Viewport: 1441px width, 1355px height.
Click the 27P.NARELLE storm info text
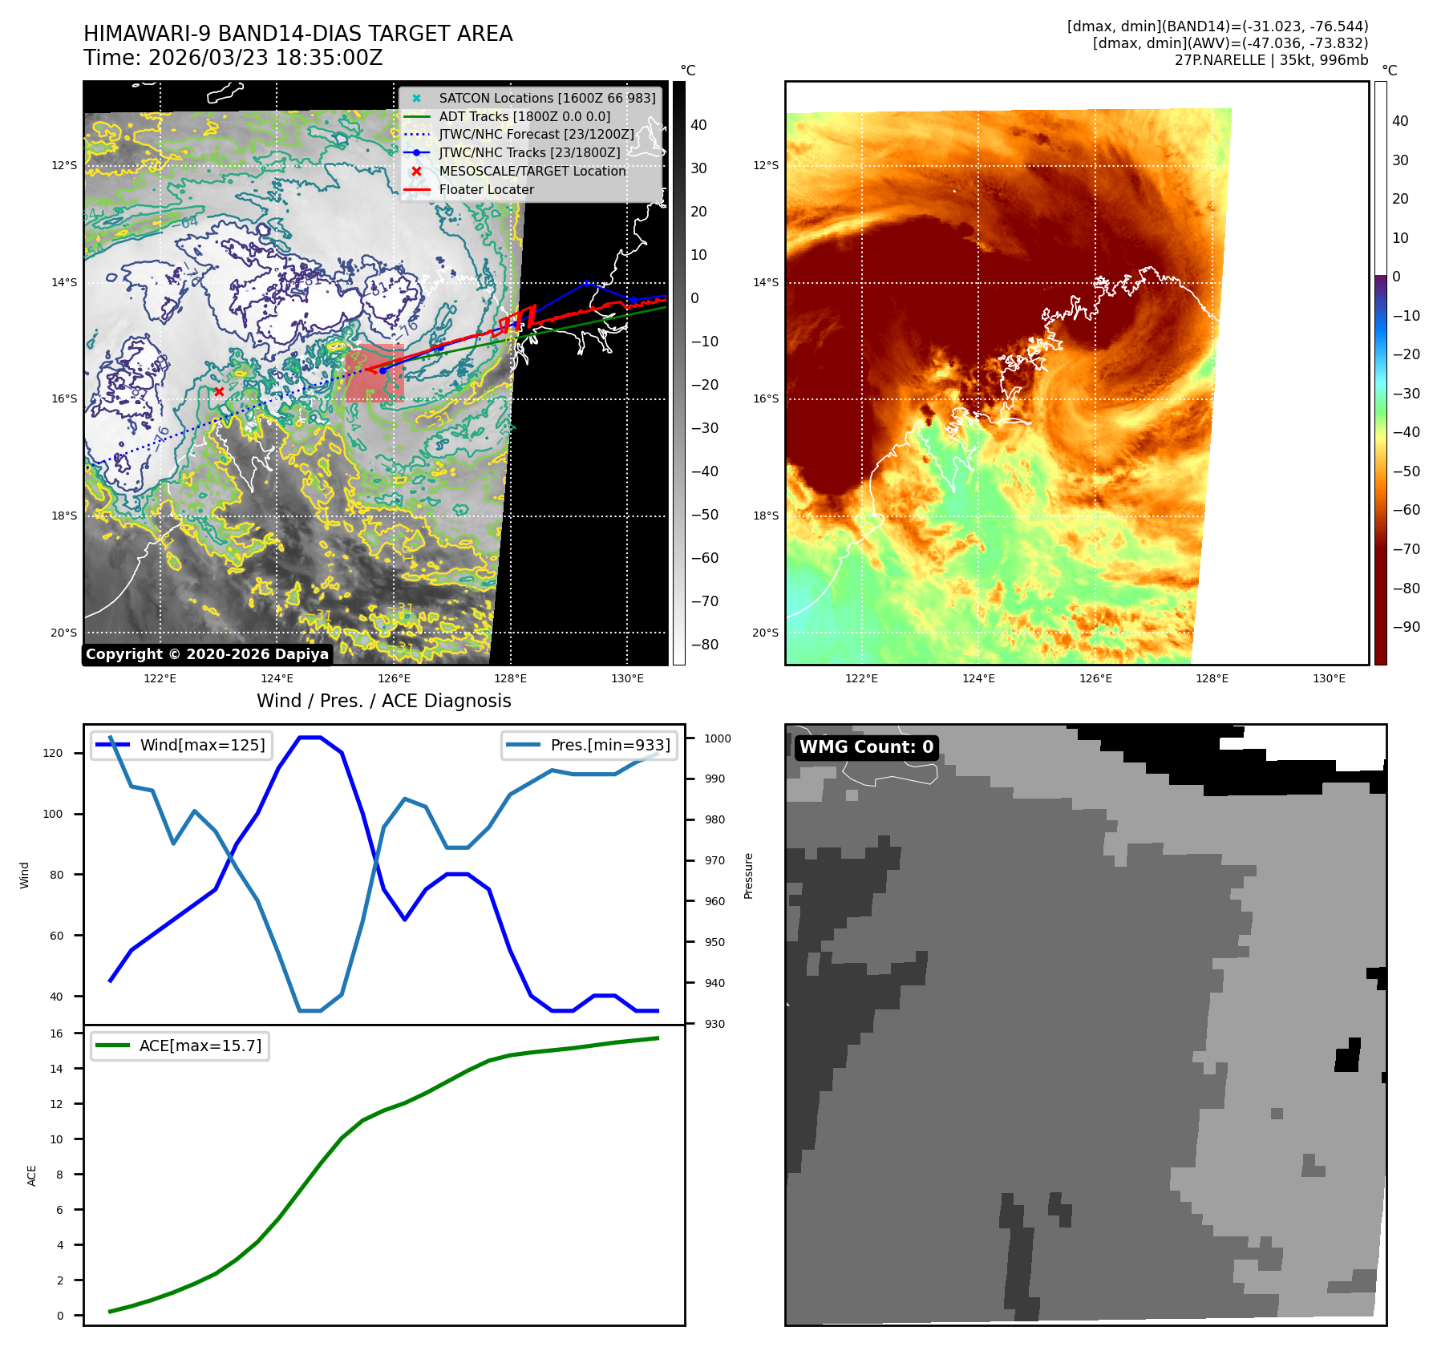point(1271,60)
